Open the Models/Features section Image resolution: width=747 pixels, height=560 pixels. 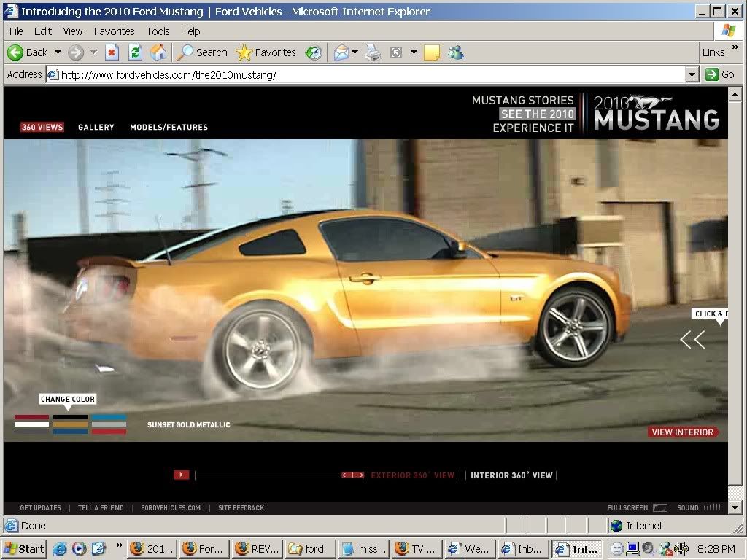click(169, 127)
